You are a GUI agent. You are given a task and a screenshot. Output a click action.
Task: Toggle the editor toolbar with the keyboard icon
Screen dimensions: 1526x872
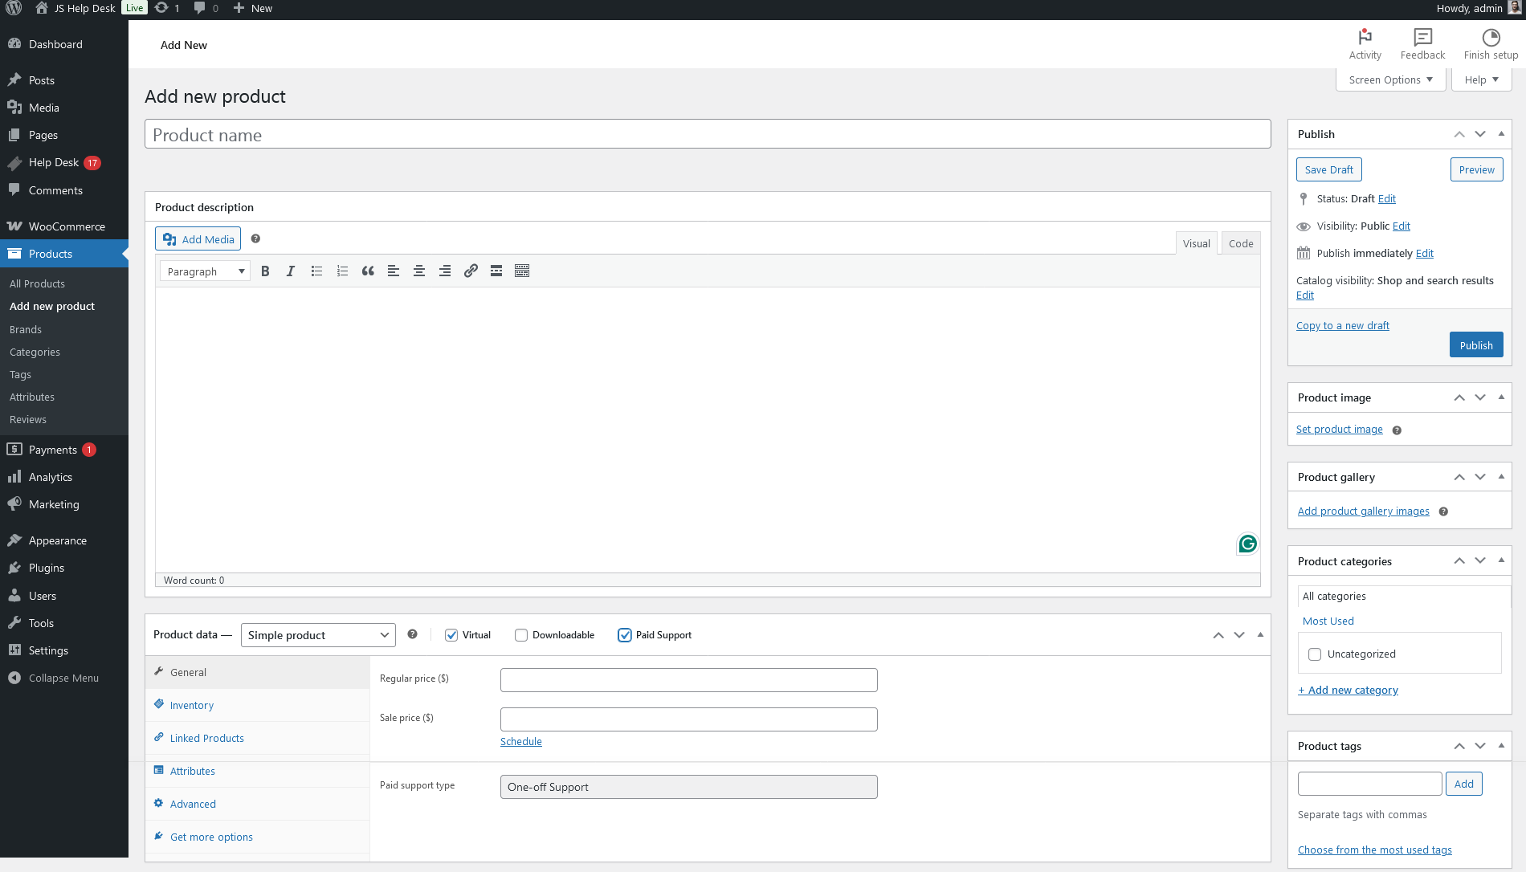point(522,271)
